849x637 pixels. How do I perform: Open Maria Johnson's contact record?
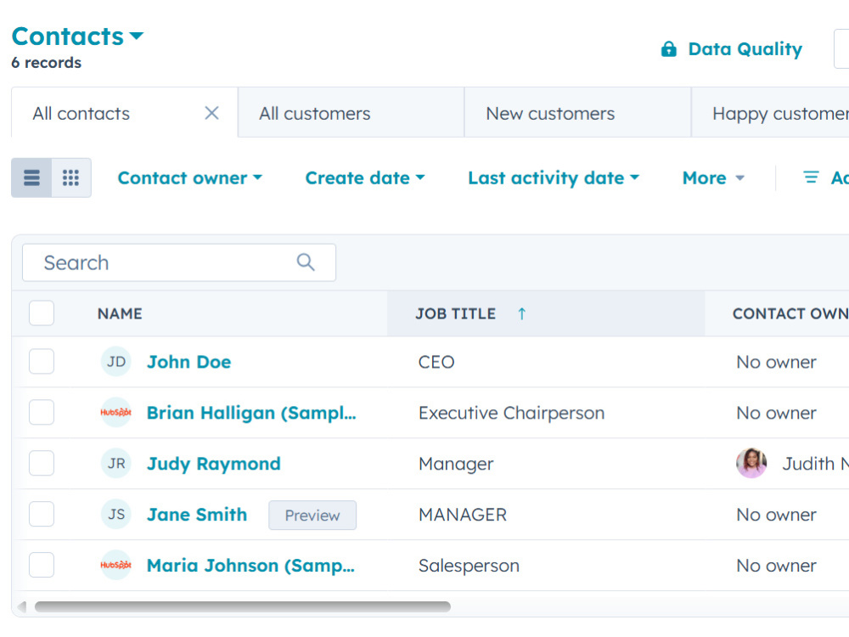coord(250,566)
